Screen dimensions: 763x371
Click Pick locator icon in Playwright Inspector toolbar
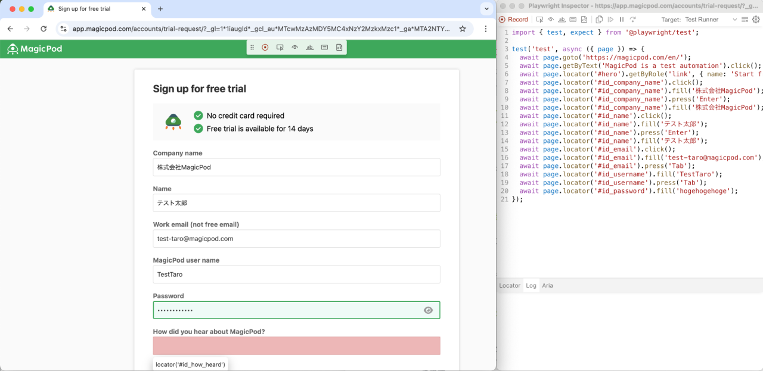click(x=539, y=20)
